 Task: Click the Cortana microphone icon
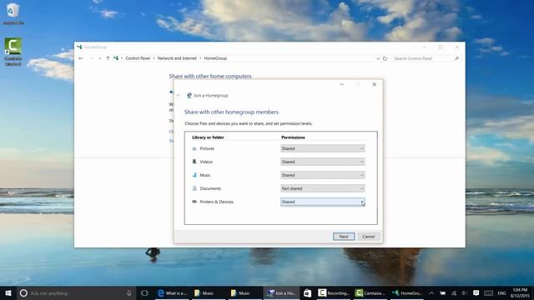coord(129,292)
